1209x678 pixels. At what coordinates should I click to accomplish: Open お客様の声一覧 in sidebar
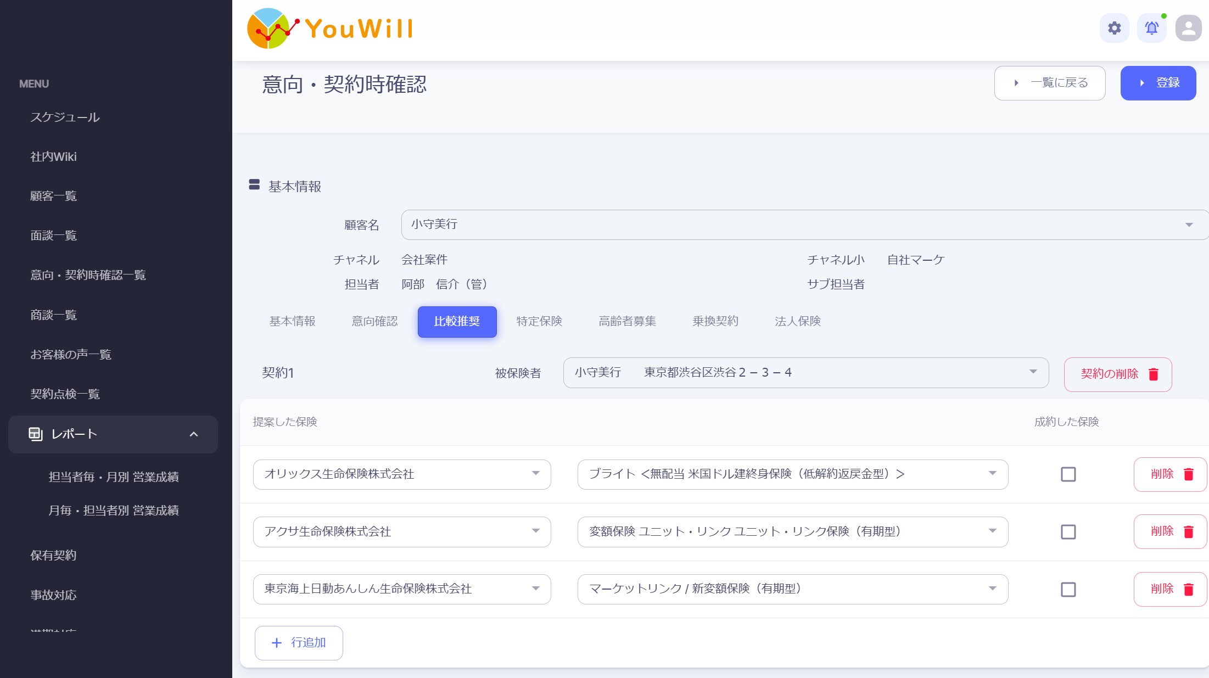click(x=70, y=355)
